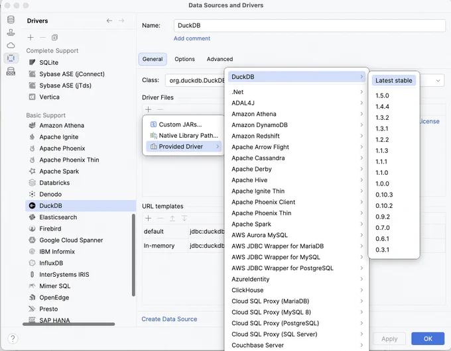The height and width of the screenshot is (351, 451).
Task: Open the DDL mappings sidebar icon
Action: coord(11,72)
